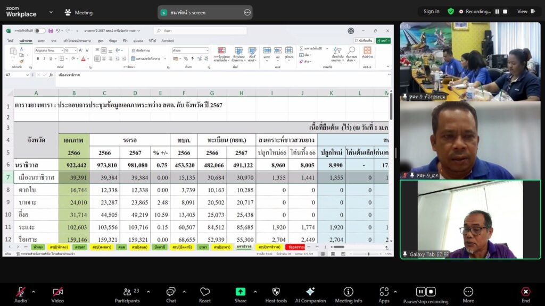Viewport: 545px width, 306px height.
Task: Open the Zoom Chat panel
Action: 171,292
